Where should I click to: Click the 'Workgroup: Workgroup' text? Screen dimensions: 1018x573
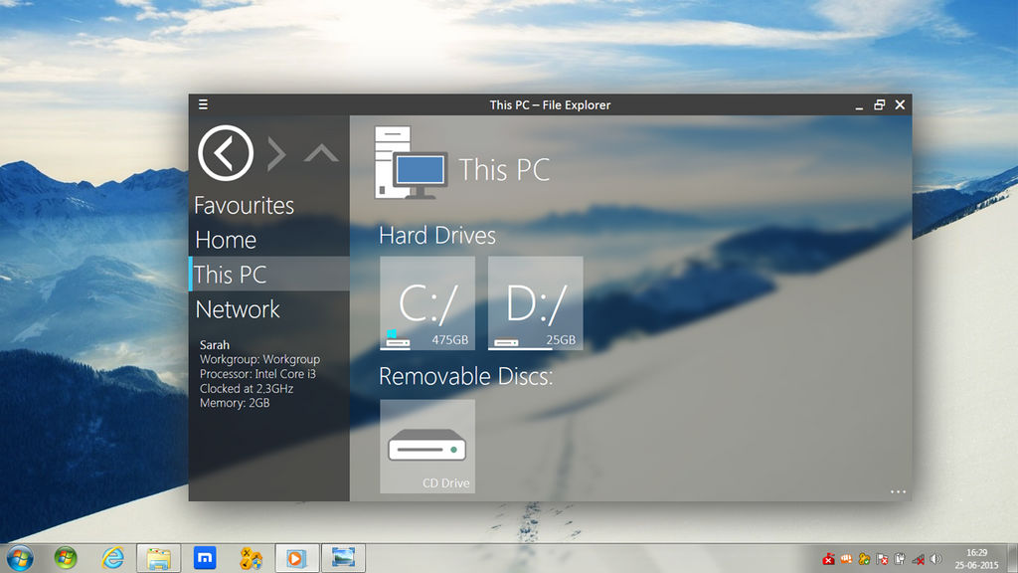click(x=259, y=359)
